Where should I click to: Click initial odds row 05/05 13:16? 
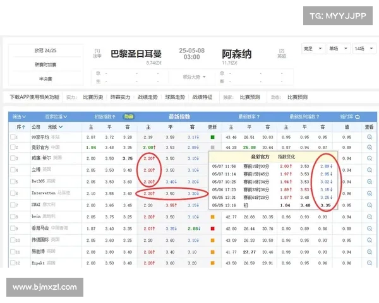click(x=273, y=205)
